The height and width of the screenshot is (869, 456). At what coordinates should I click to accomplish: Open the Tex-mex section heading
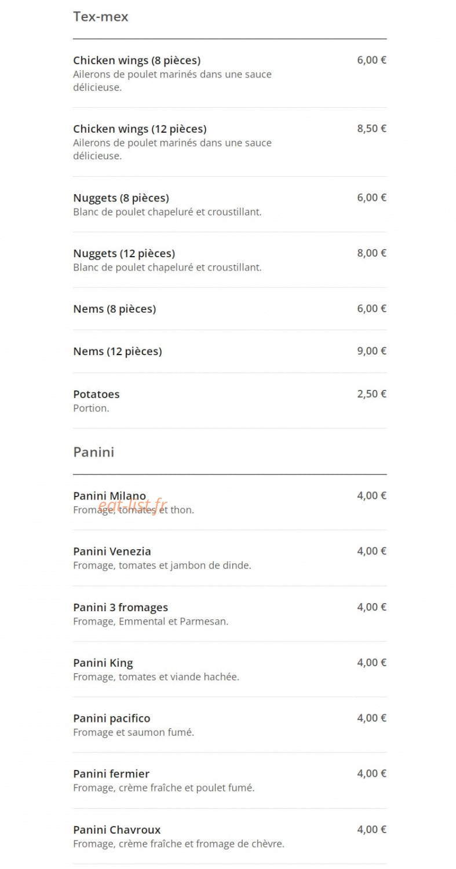[x=101, y=17]
